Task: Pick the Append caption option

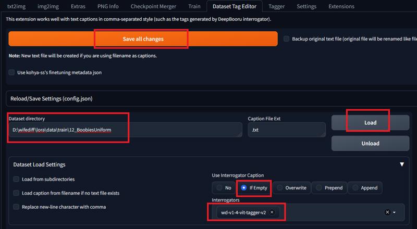Action: (x=365, y=188)
